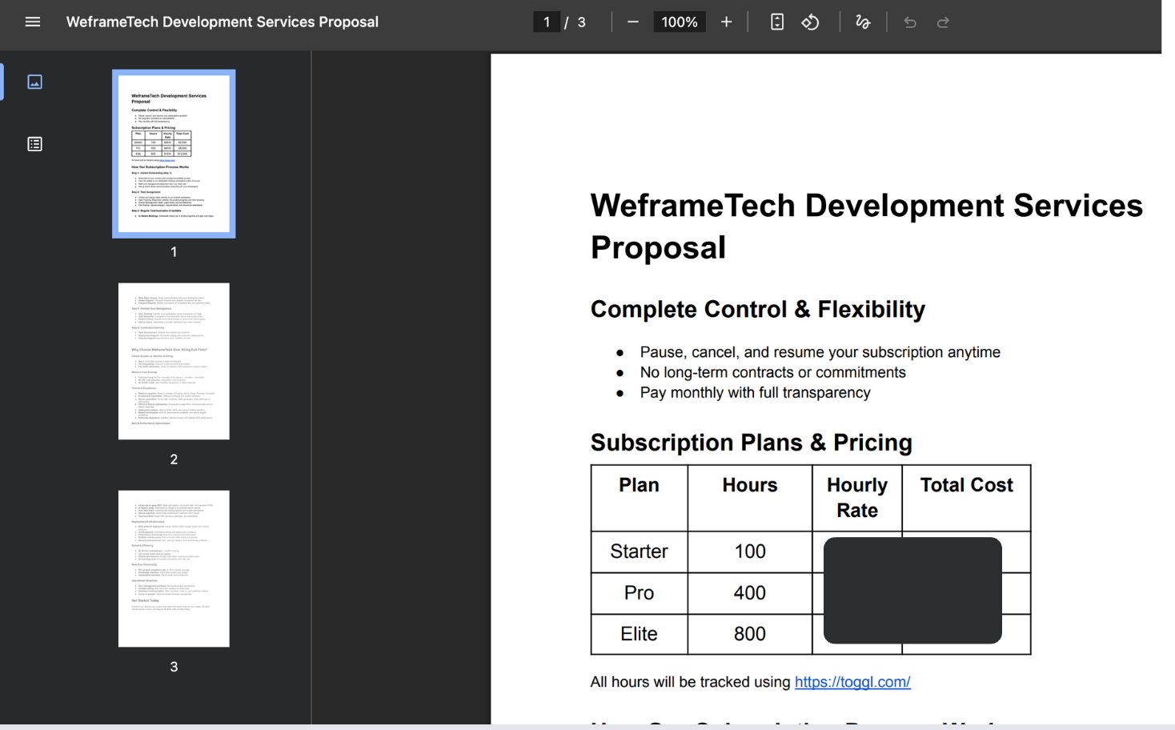Click the '100' hours cell

(x=750, y=552)
